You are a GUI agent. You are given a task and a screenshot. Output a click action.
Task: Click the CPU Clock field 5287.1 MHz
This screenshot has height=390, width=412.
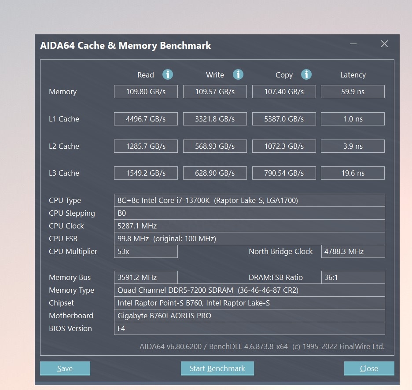coord(249,226)
